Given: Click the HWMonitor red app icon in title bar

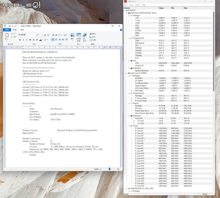Looking at the screenshot, I should pyautogui.click(x=126, y=1).
